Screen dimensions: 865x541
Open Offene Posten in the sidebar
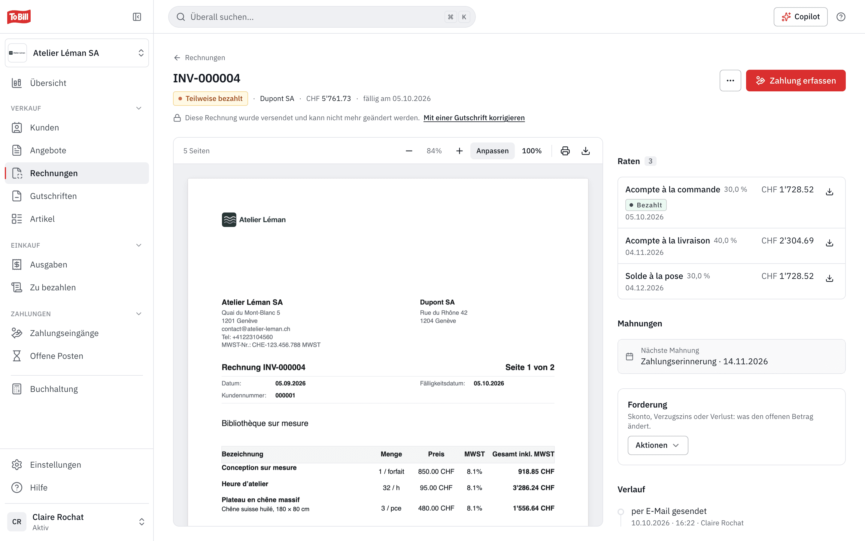click(x=77, y=356)
